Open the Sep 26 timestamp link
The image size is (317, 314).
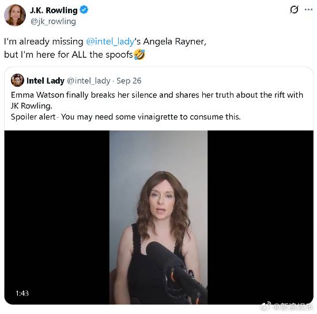[129, 81]
